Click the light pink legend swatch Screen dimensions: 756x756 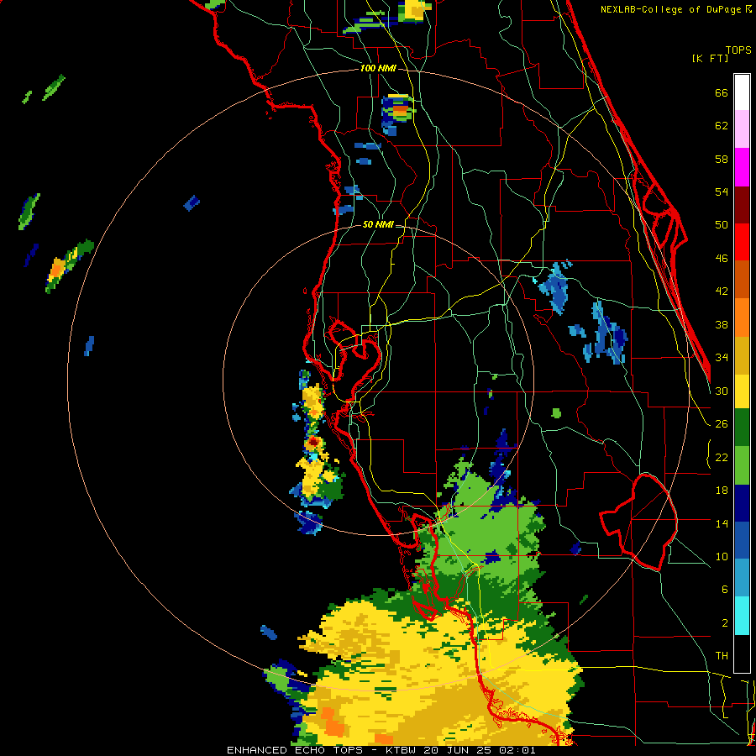pyautogui.click(x=742, y=129)
